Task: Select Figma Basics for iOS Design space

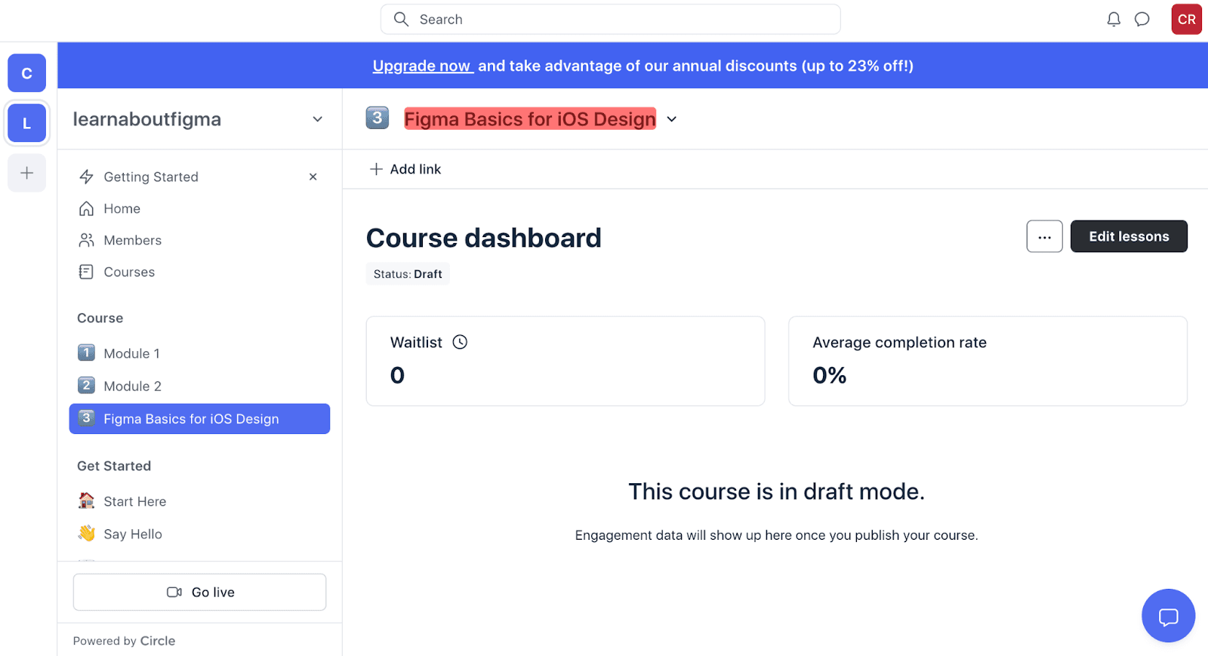Action: pos(199,419)
